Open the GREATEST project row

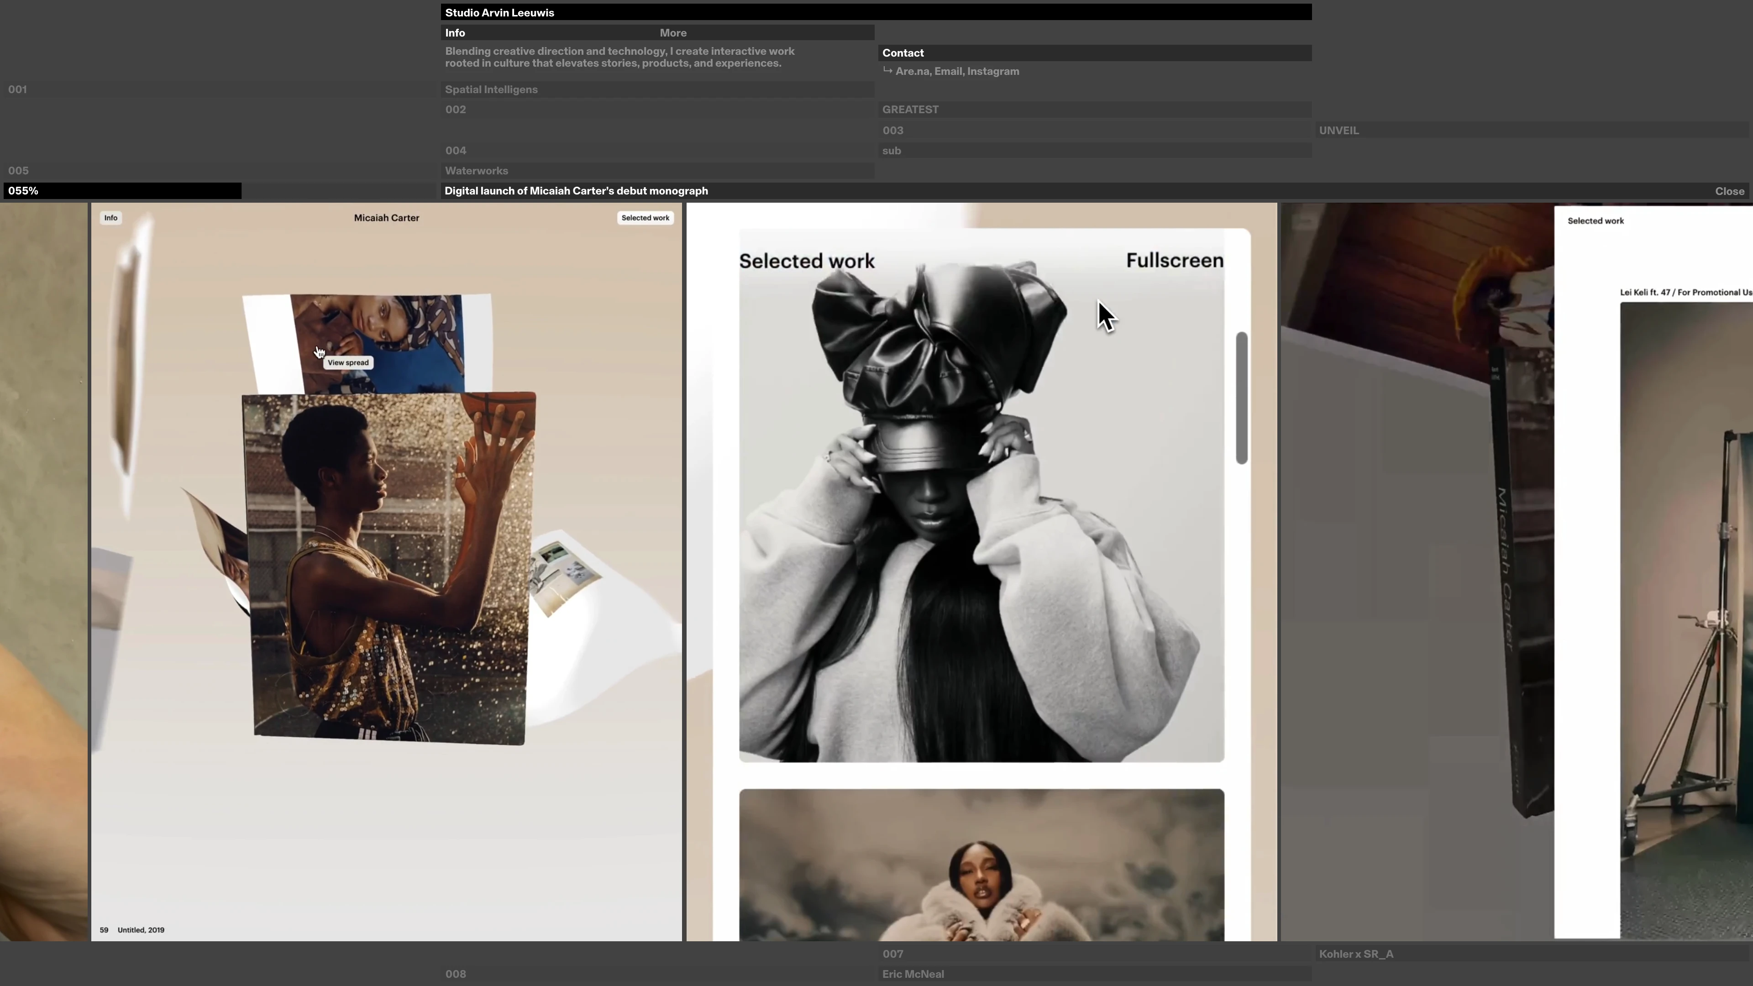[910, 110]
